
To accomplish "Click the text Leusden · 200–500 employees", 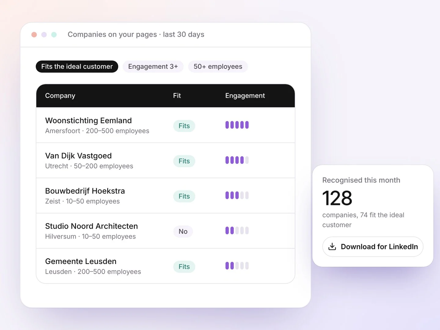I will 93,272.
